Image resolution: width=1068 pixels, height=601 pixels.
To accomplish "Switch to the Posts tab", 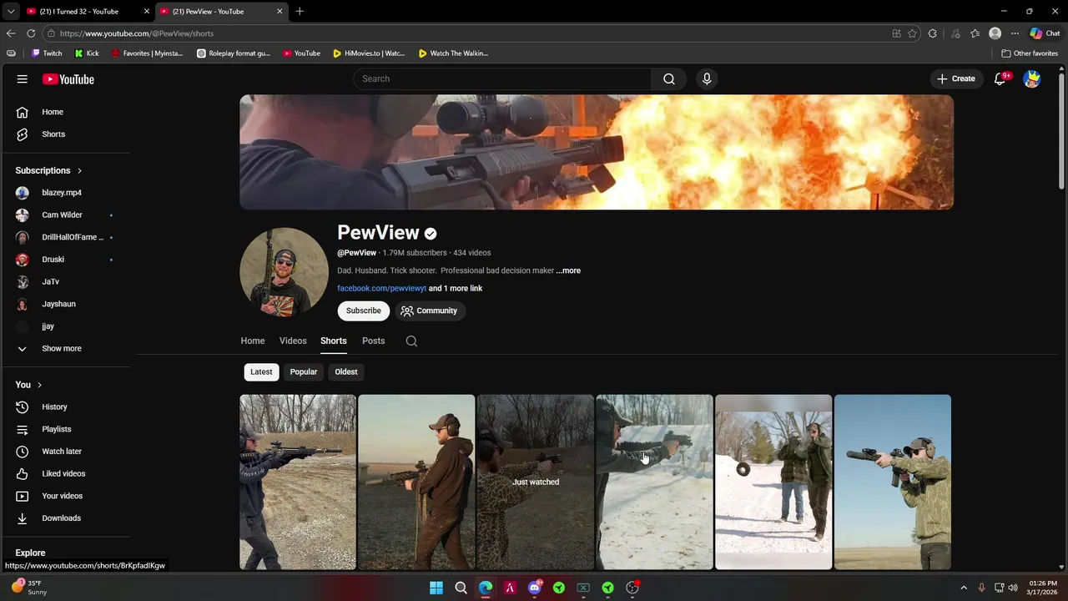I will [373, 341].
